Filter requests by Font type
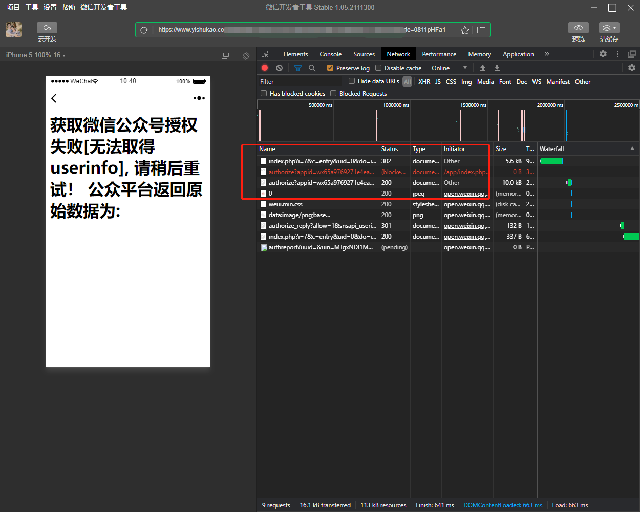Viewport: 640px width, 512px height. [505, 82]
